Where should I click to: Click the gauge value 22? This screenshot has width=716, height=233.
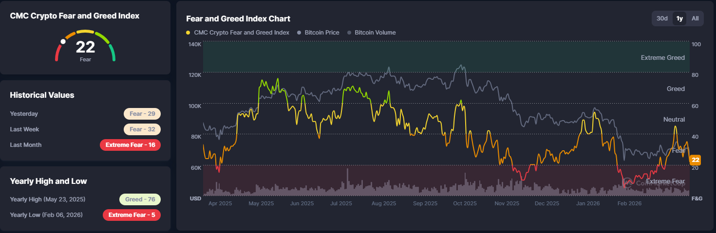click(x=85, y=47)
